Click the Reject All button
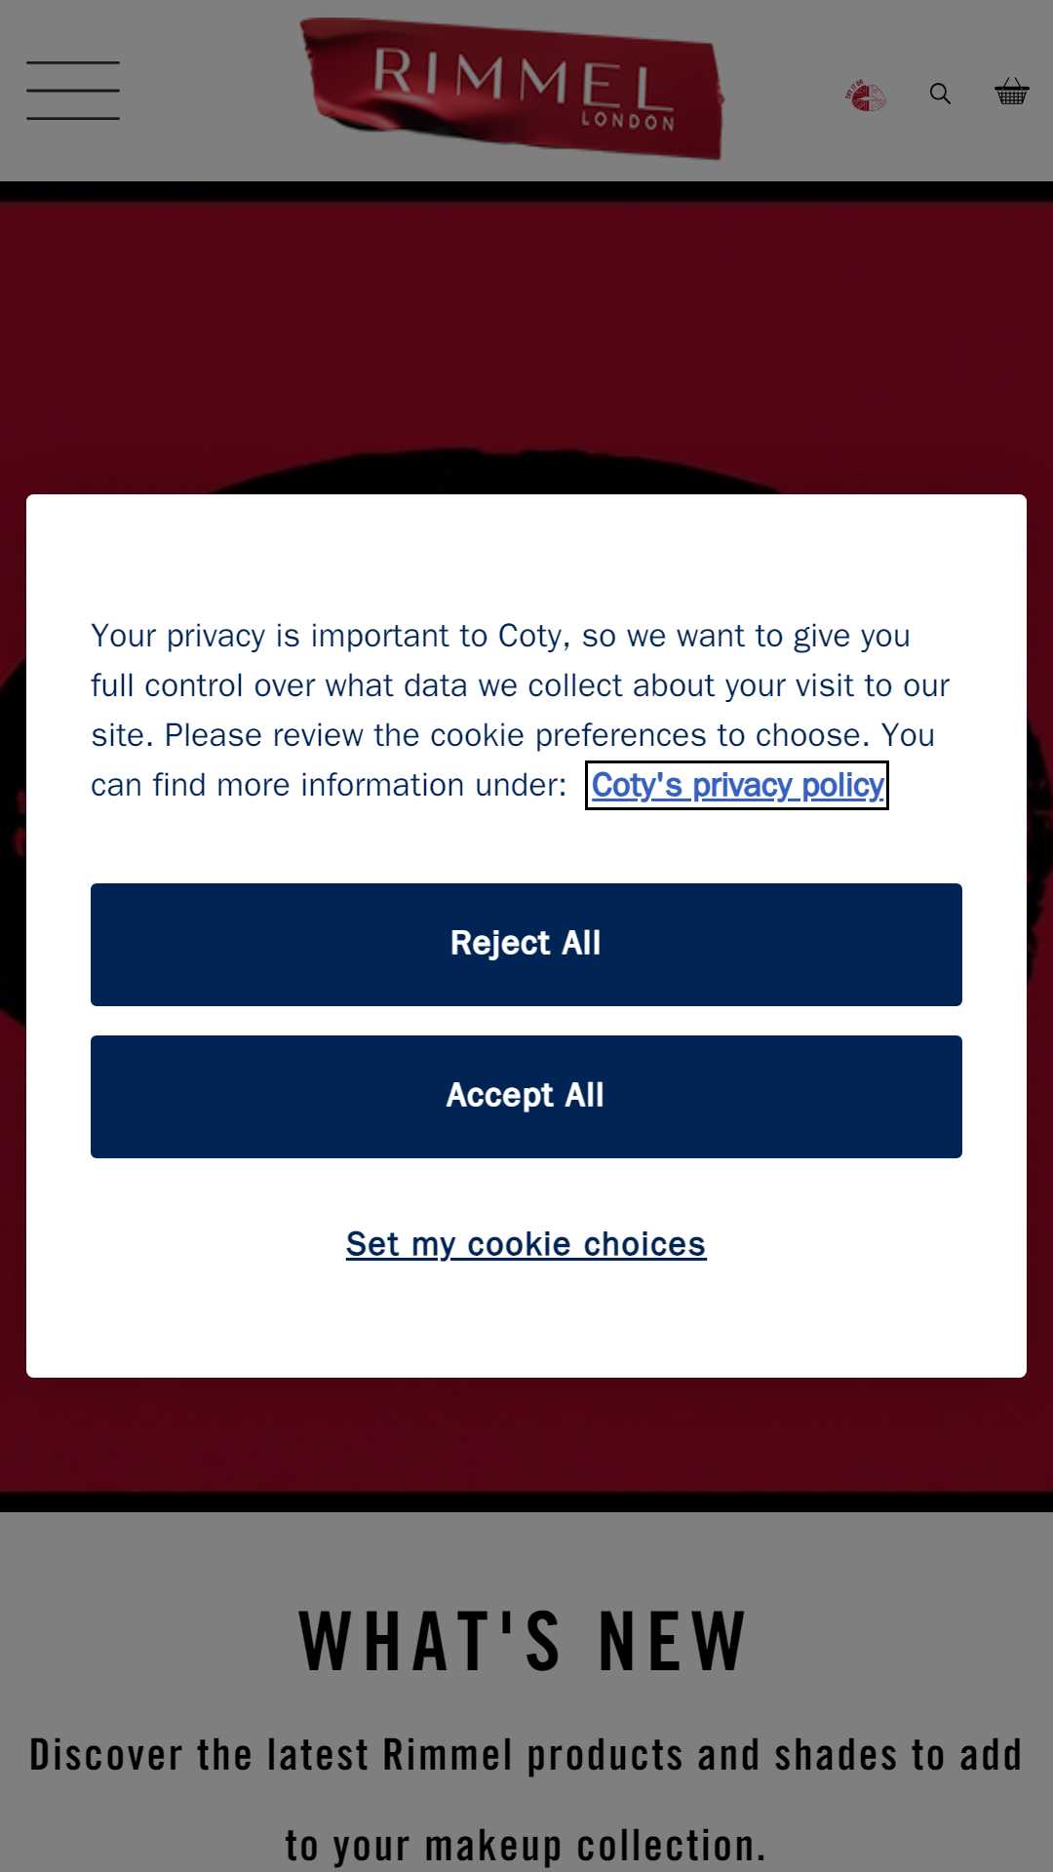This screenshot has width=1053, height=1872. 526,945
